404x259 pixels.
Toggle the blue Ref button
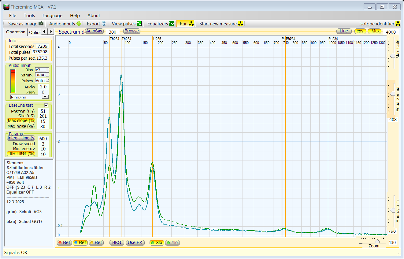pyautogui.click(x=80, y=243)
